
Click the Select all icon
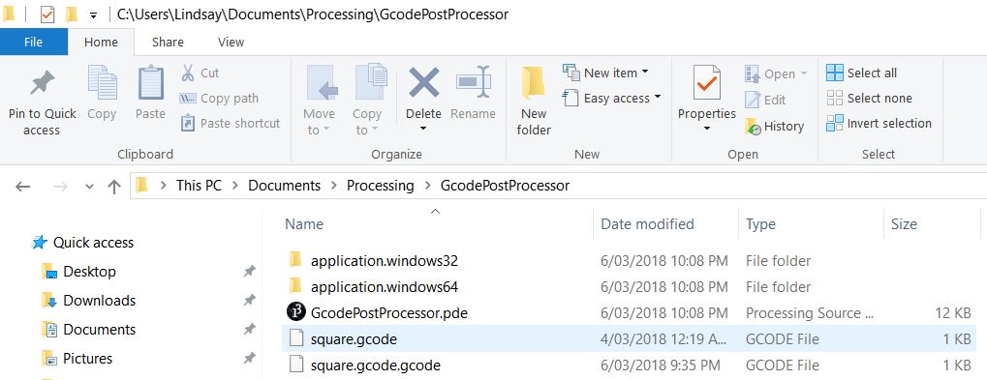click(835, 73)
